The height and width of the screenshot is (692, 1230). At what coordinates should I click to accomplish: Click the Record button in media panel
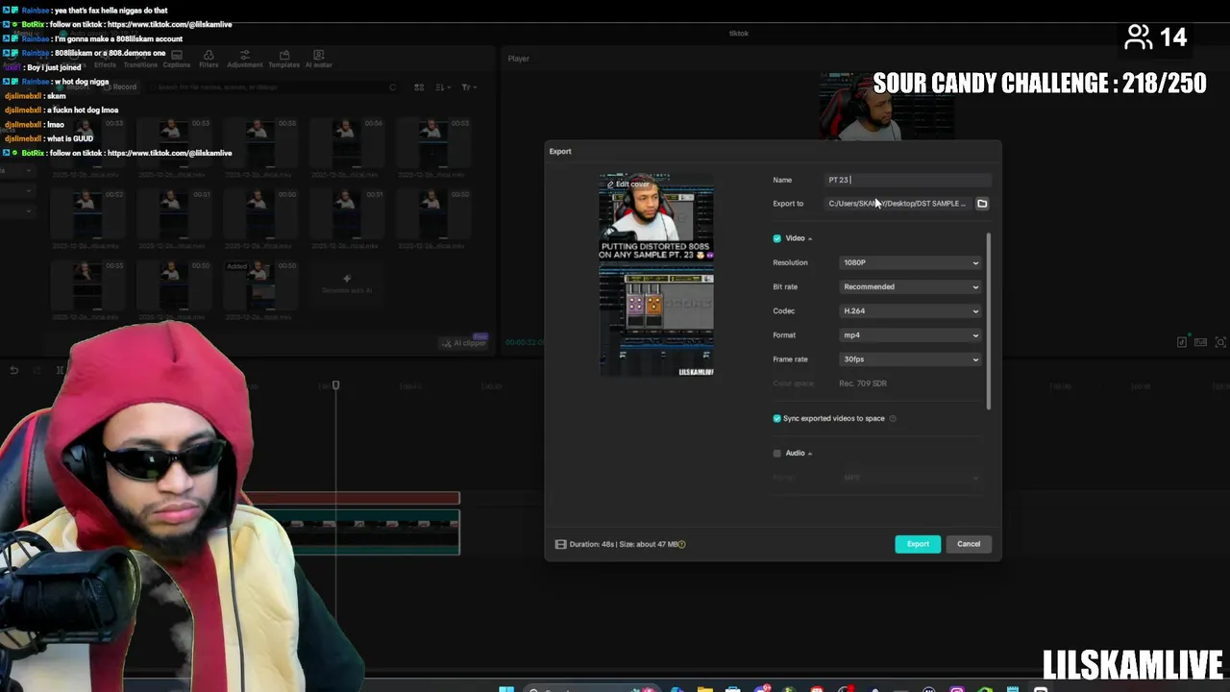[x=120, y=86]
